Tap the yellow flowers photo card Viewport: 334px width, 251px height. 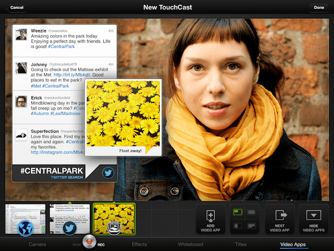click(x=123, y=117)
